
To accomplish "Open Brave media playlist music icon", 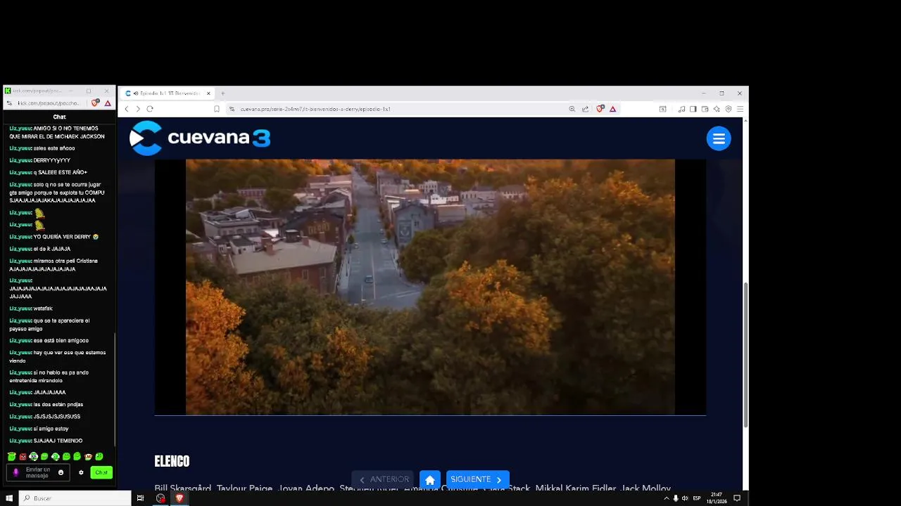I will pyautogui.click(x=681, y=109).
